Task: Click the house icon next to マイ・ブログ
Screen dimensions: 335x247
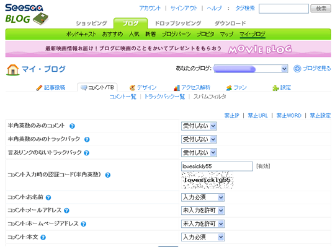Action: click(x=13, y=70)
